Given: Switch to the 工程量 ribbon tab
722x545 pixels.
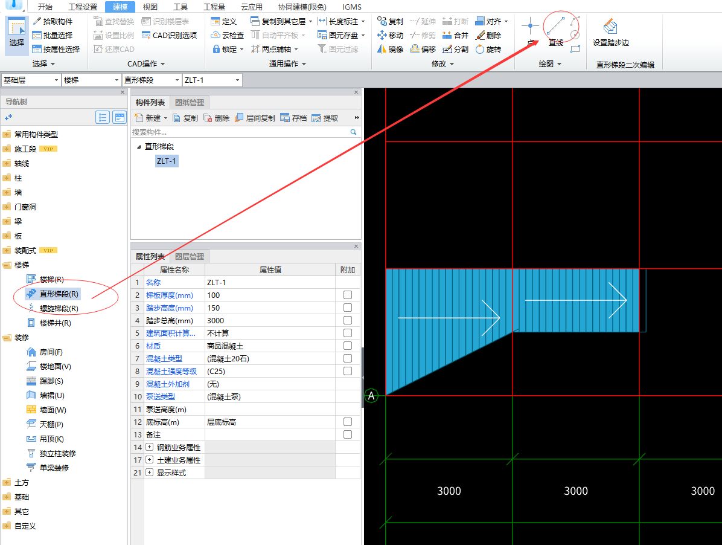Looking at the screenshot, I should point(214,7).
